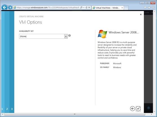Click the Windows OS family value

117,67
